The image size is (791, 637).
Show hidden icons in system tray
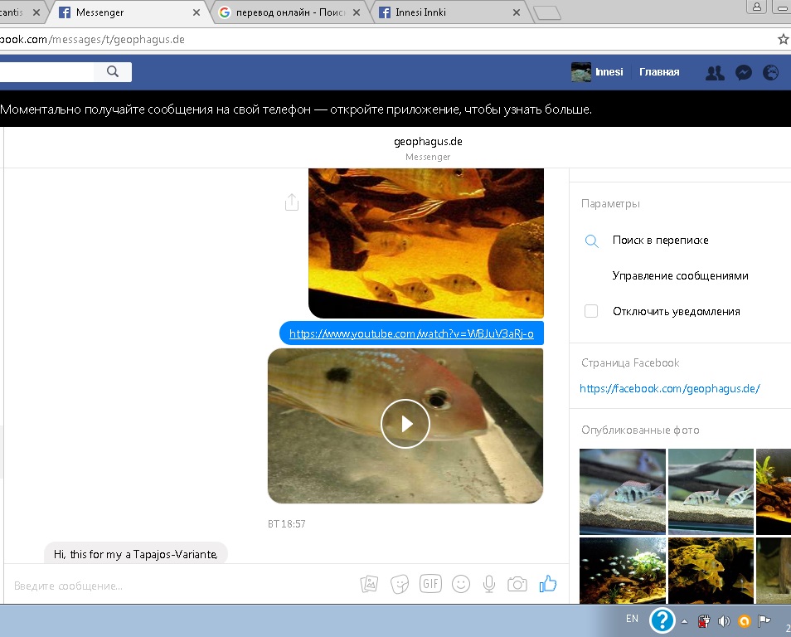coord(685,620)
